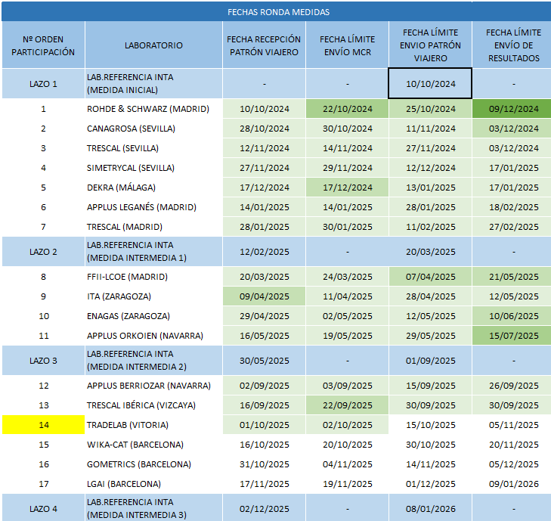Viewport: 551px width, 521px height.
Task: Click the 08/01/2026 cell in LAZO 4 row
Action: point(430,509)
